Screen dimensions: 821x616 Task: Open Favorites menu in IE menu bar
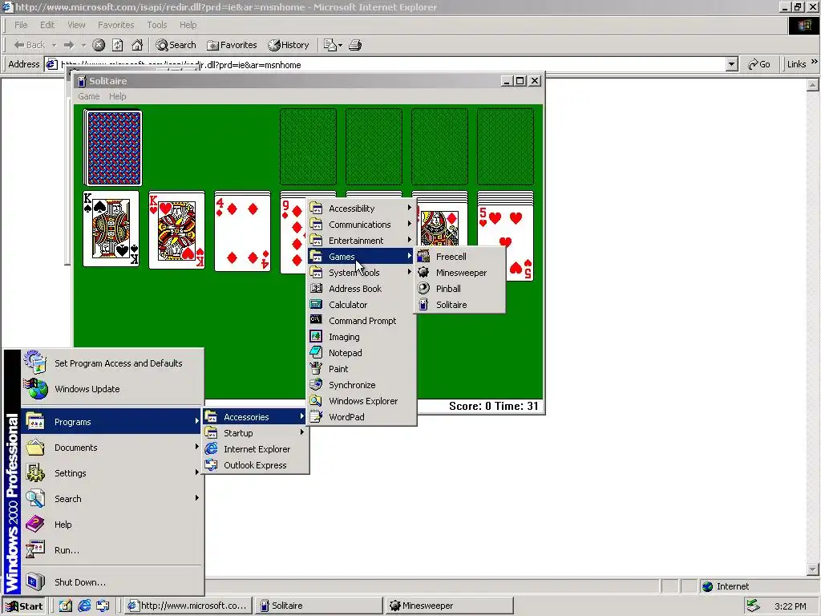tap(115, 25)
